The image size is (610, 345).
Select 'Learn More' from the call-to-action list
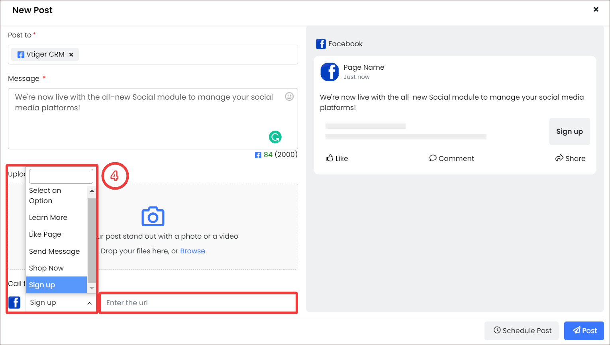click(48, 218)
